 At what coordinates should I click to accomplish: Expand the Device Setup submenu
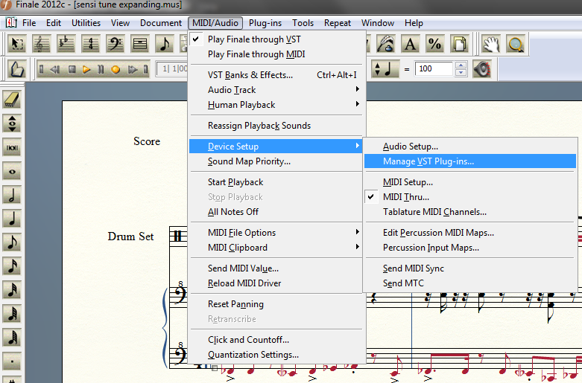[276, 147]
